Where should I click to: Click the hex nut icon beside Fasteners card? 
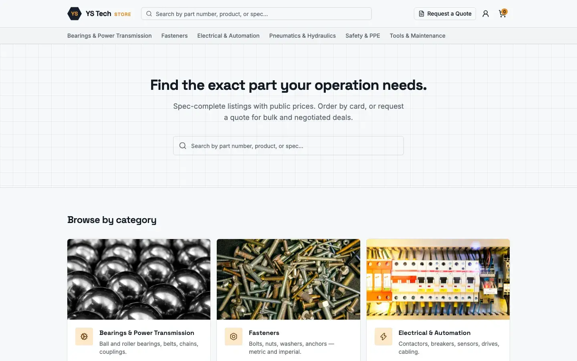(x=234, y=337)
